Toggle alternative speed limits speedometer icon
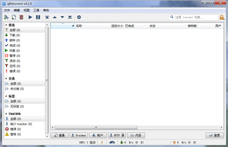Screen dimensions: 228x147 (x=112, y=142)
